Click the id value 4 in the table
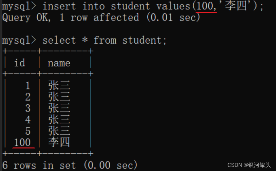The image size is (276, 171). point(28,120)
